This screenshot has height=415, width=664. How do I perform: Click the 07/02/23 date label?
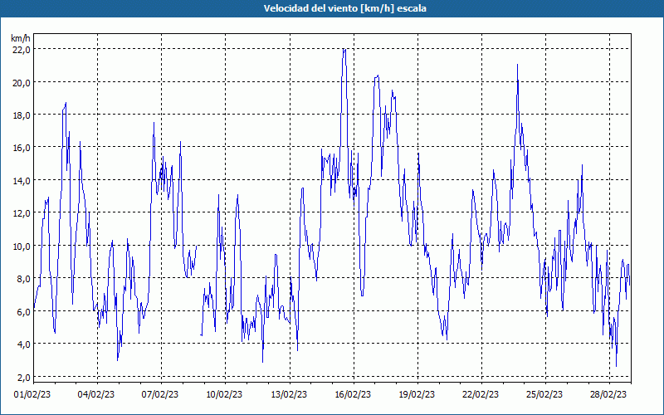[160, 395]
